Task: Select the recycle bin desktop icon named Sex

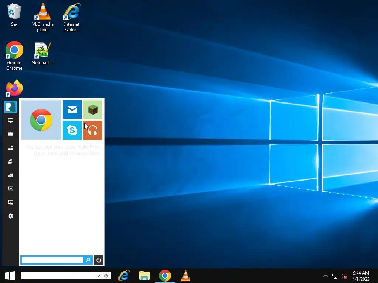Action: (14, 14)
